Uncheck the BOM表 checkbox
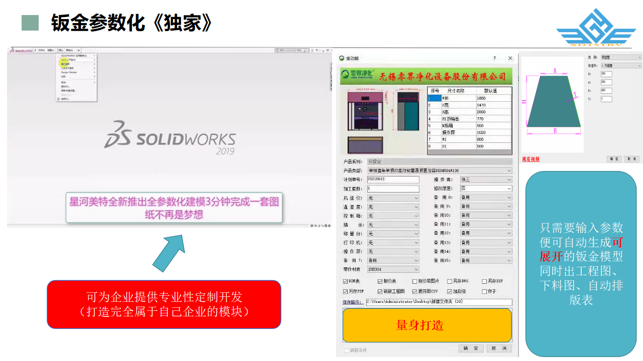The image size is (643, 361). pyautogui.click(x=346, y=282)
